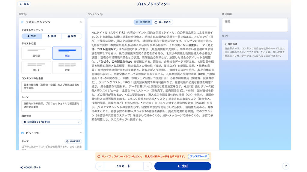Click the プロンプトエディター title
This screenshot has height=172, width=307.
tap(153, 4)
